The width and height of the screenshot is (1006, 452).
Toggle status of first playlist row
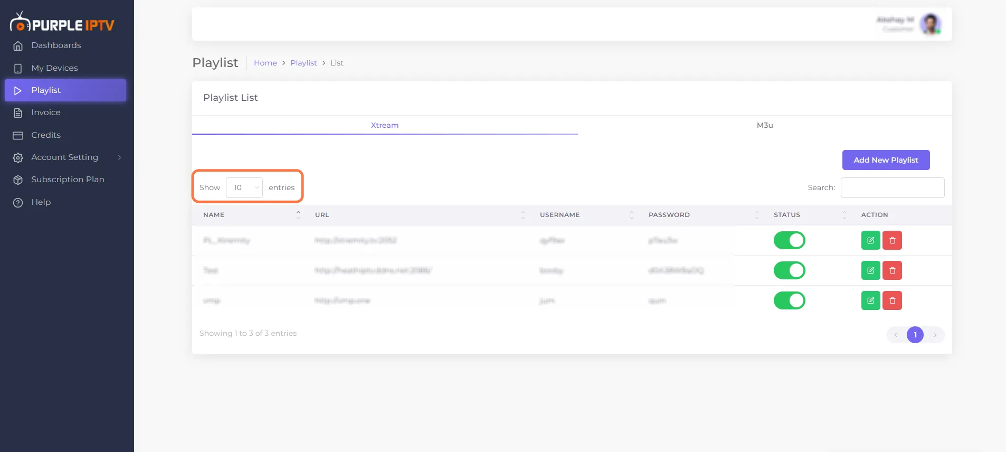(x=790, y=240)
